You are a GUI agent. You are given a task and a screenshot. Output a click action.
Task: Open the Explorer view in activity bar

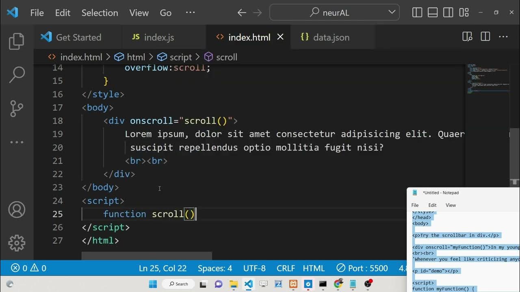coord(17,41)
